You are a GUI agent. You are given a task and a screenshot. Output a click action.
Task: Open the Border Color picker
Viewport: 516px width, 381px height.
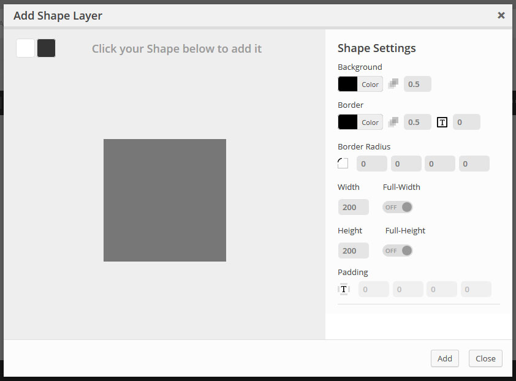coord(370,121)
